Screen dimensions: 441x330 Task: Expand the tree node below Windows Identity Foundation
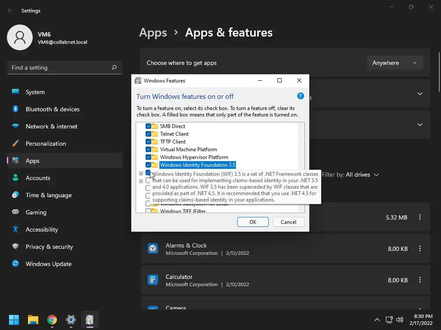pyautogui.click(x=141, y=174)
